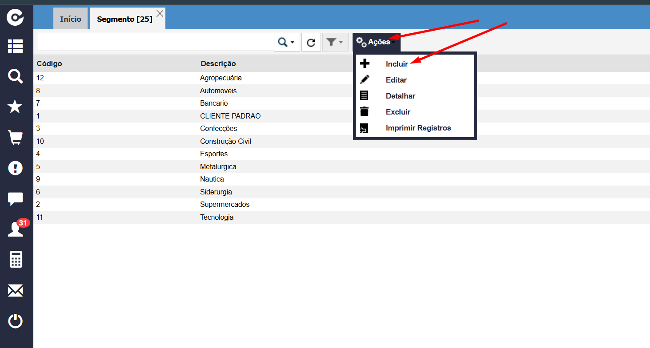Switch to the Início tab
Screen dimensions: 650x348
pyautogui.click(x=70, y=19)
